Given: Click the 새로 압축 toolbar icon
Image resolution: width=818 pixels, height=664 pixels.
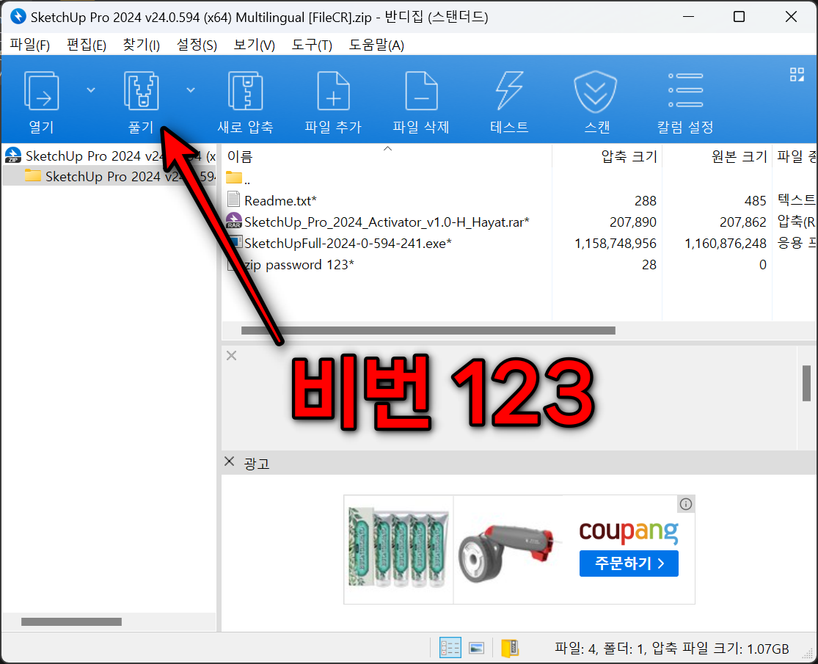Looking at the screenshot, I should tap(245, 91).
